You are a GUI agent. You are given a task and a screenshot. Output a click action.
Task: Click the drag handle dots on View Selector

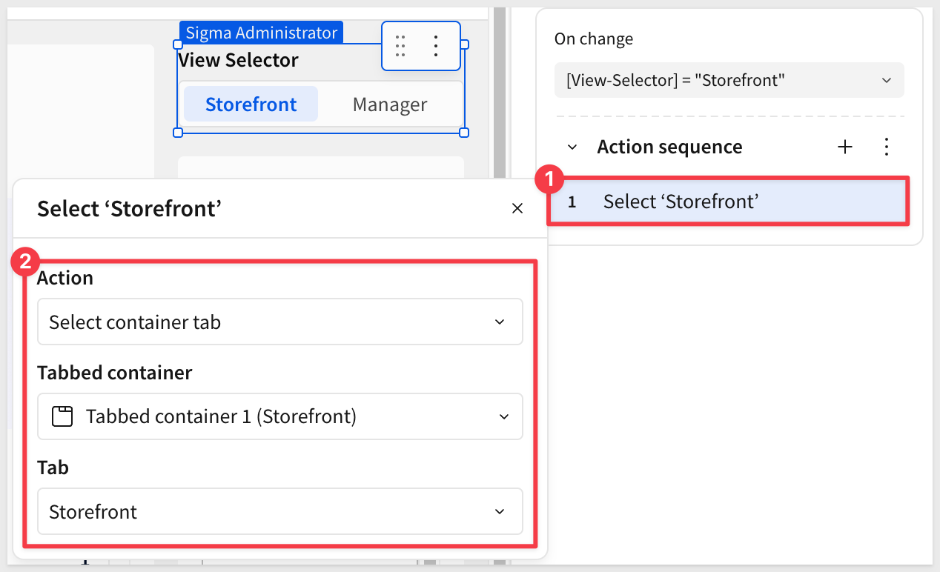click(x=400, y=46)
